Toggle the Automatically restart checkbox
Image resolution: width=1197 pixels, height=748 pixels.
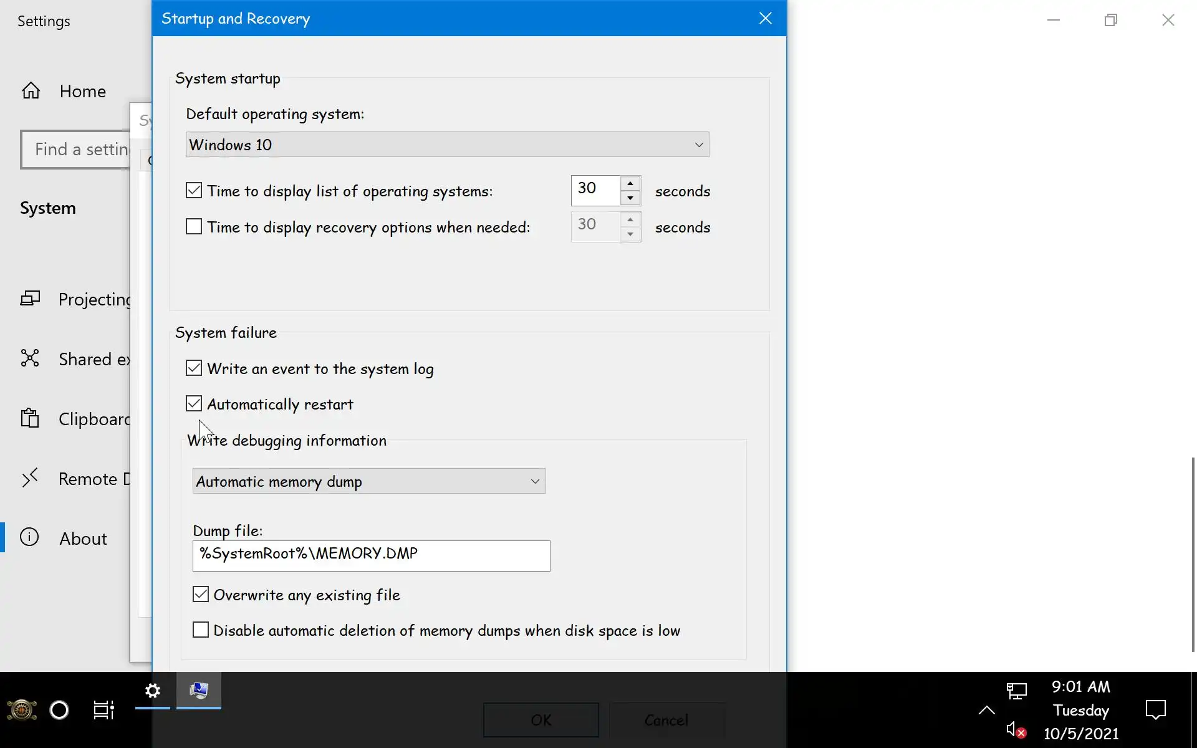coord(194,404)
